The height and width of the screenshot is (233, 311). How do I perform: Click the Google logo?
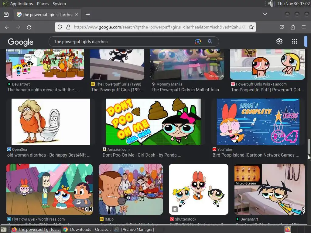[x=21, y=42]
